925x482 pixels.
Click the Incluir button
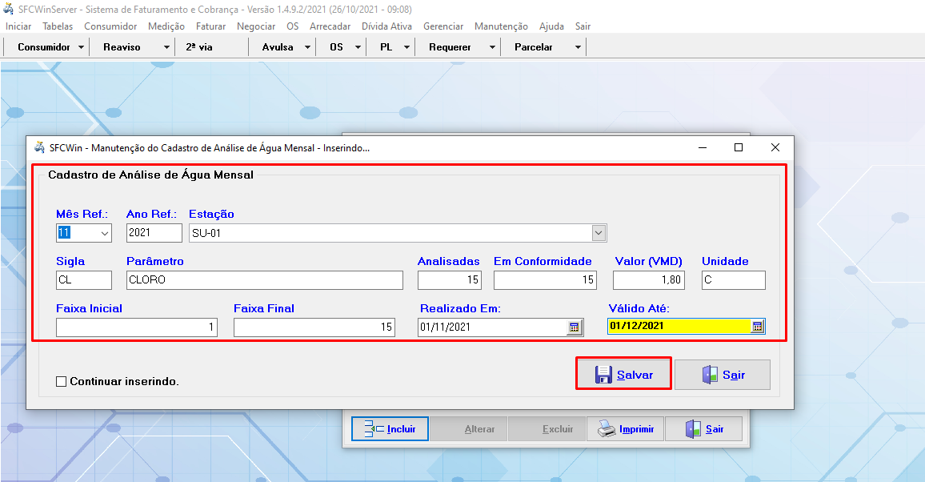[x=390, y=429]
